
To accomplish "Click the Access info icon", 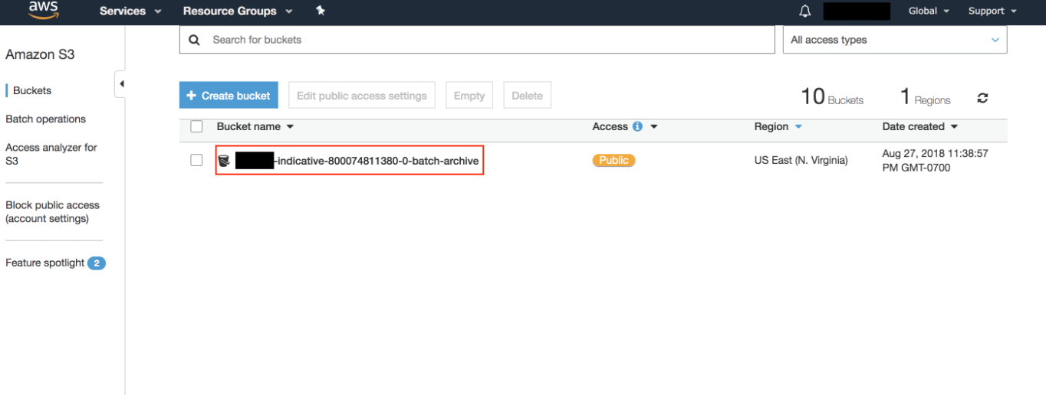I will point(637,126).
